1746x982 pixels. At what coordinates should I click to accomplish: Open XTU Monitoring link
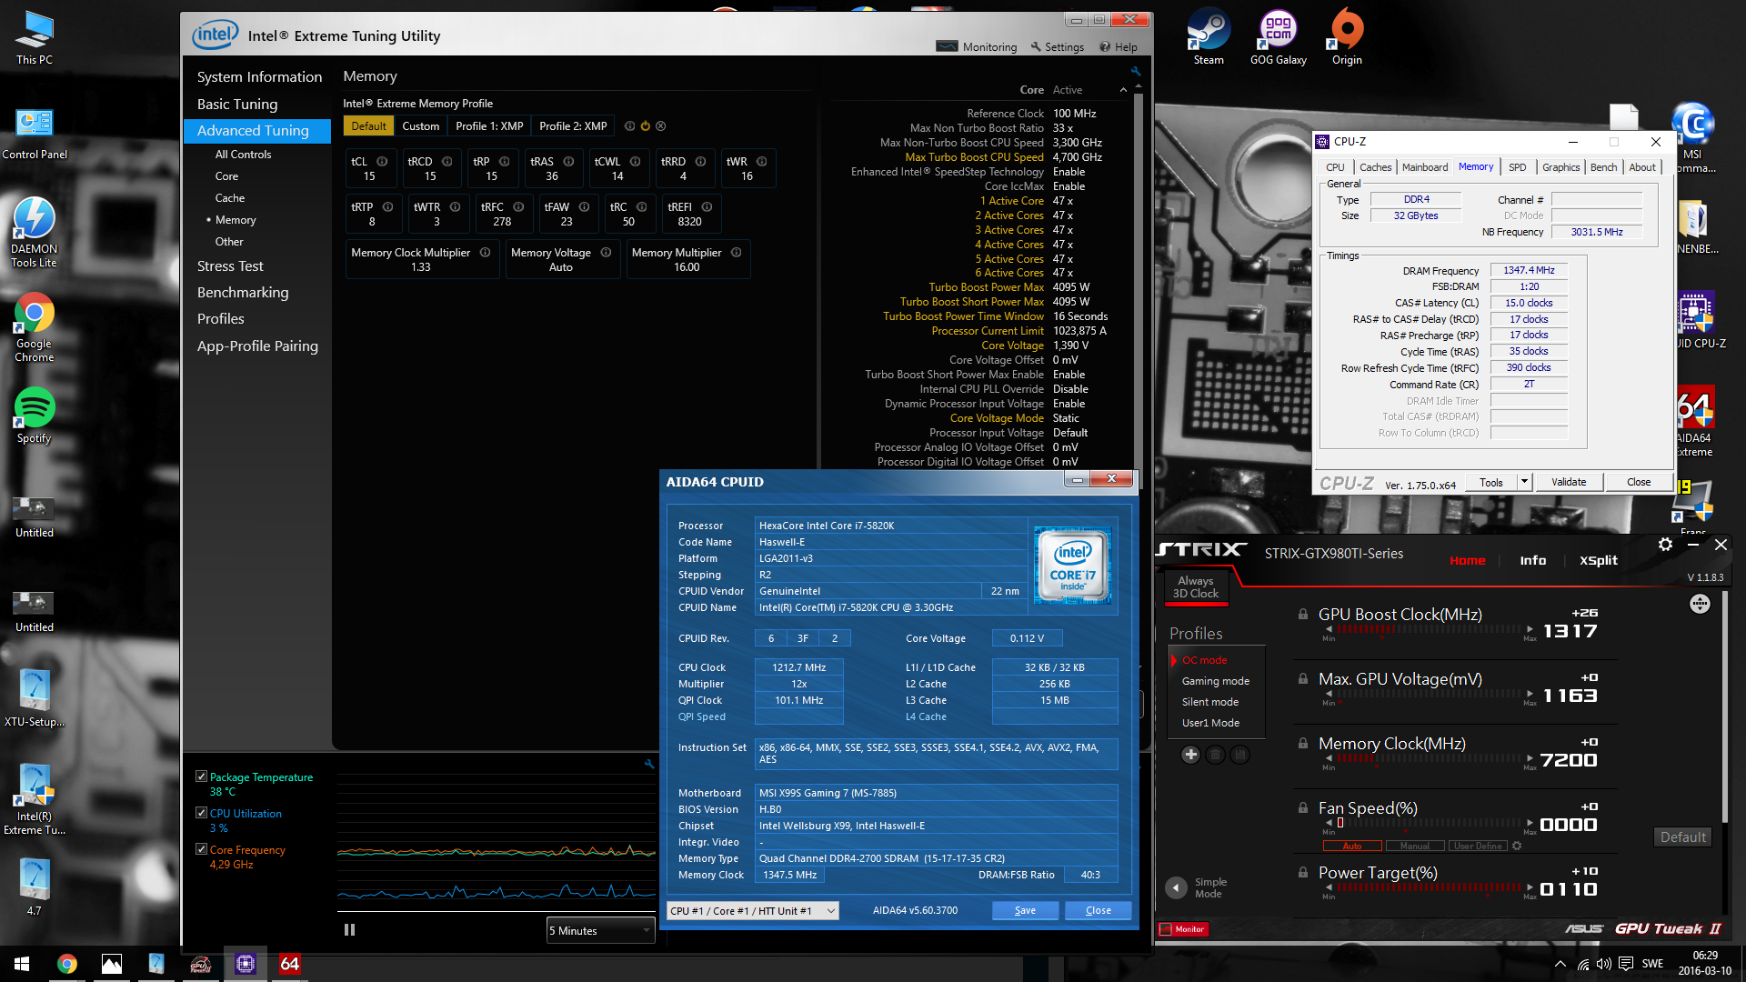[x=978, y=46]
